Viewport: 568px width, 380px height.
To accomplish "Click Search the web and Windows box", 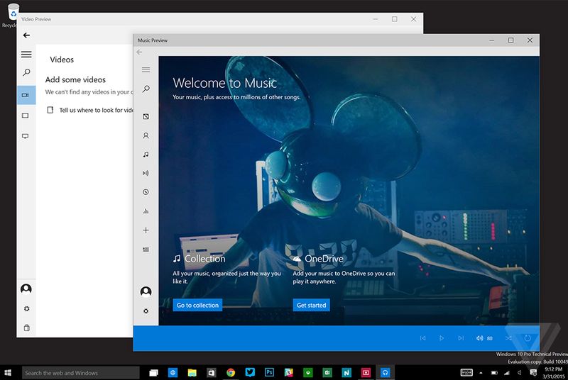I will pyautogui.click(x=80, y=373).
